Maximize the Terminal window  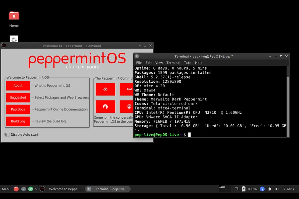pyautogui.click(x=281, y=56)
